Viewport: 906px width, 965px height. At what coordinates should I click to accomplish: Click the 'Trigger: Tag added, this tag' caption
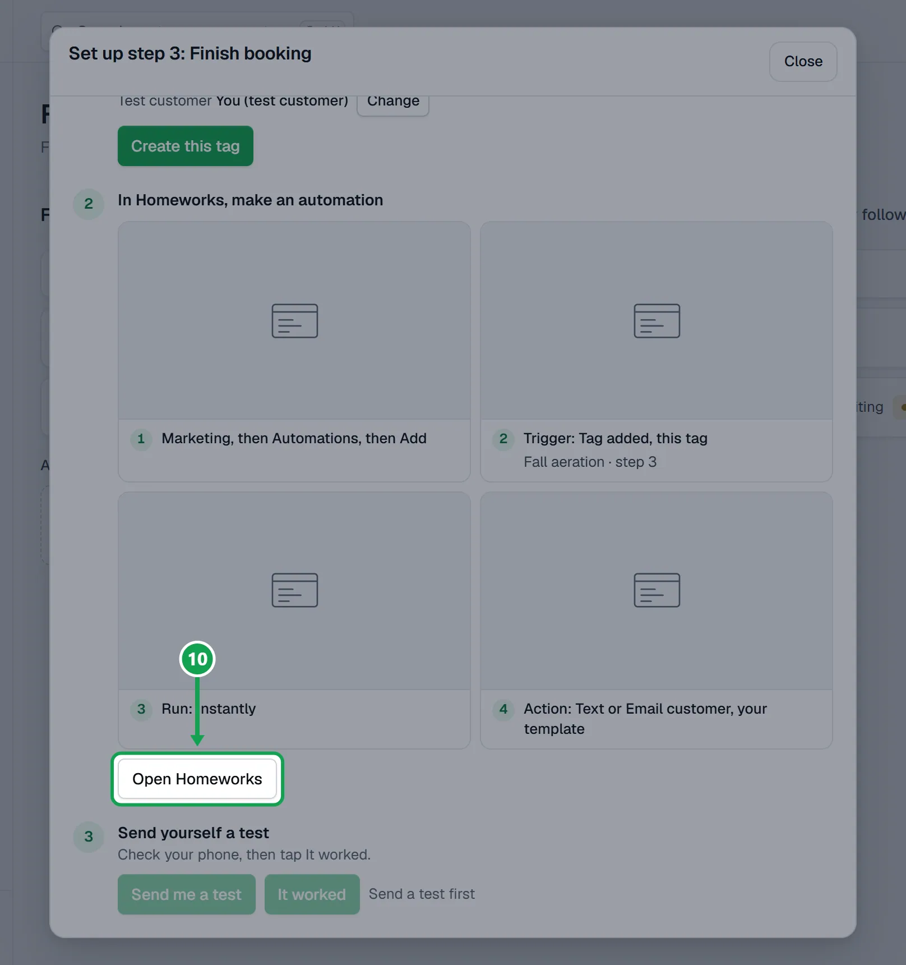[616, 438]
